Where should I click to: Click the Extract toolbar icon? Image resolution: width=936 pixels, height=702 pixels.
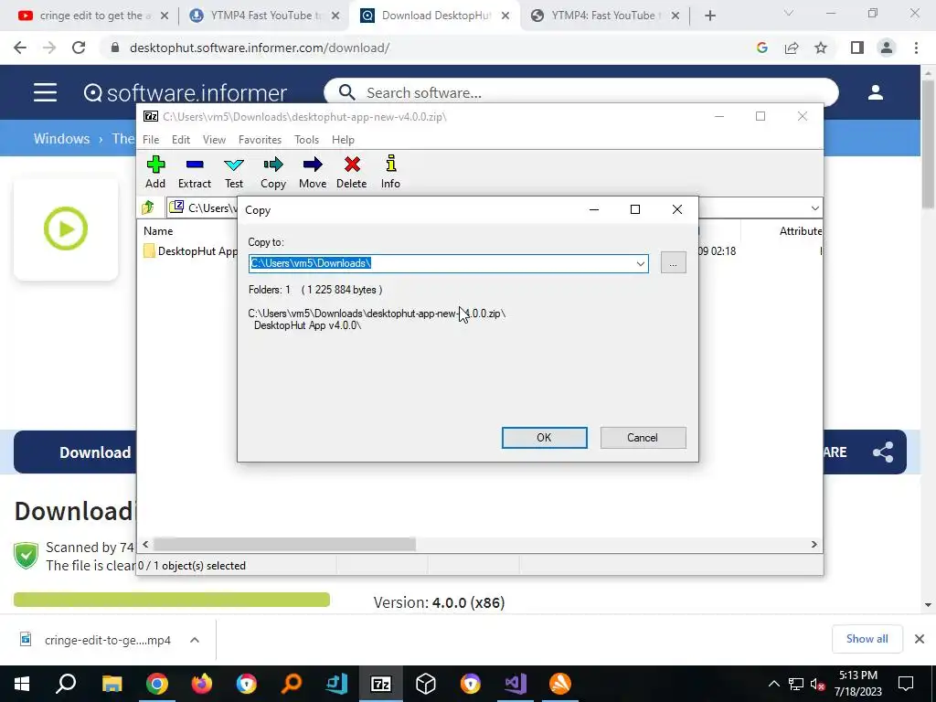[x=195, y=172]
